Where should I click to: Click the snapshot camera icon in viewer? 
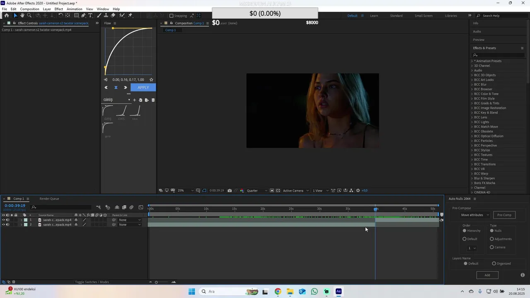point(230,190)
